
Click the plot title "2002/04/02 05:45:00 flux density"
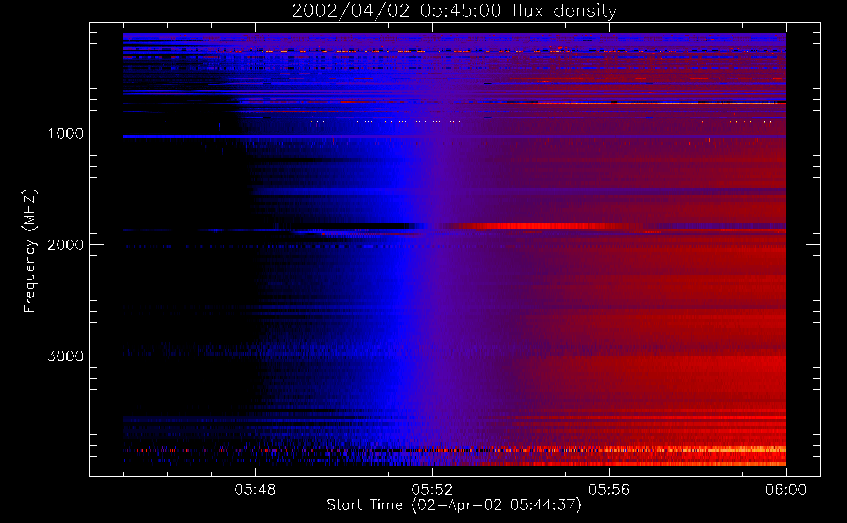[x=454, y=10]
